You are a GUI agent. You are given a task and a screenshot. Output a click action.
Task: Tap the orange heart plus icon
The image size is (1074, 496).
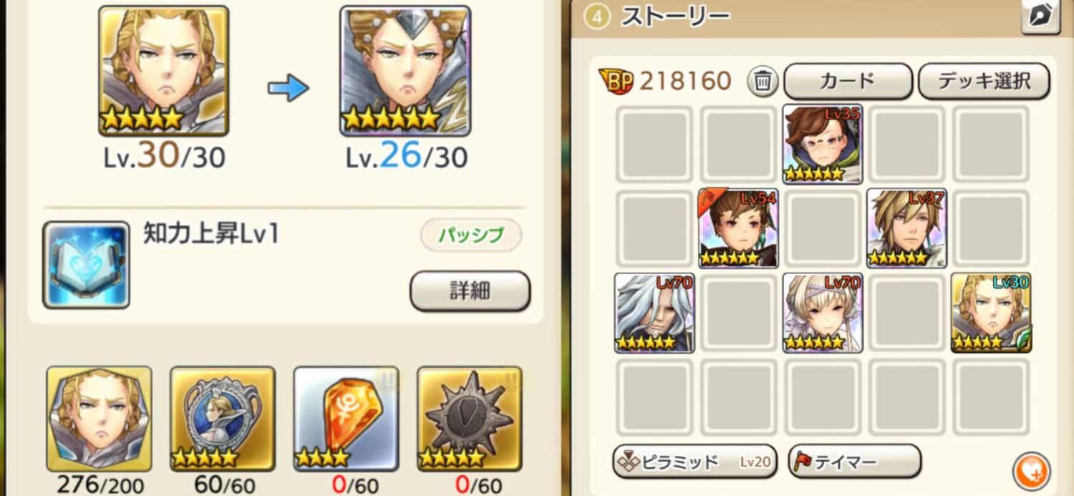point(1032,472)
